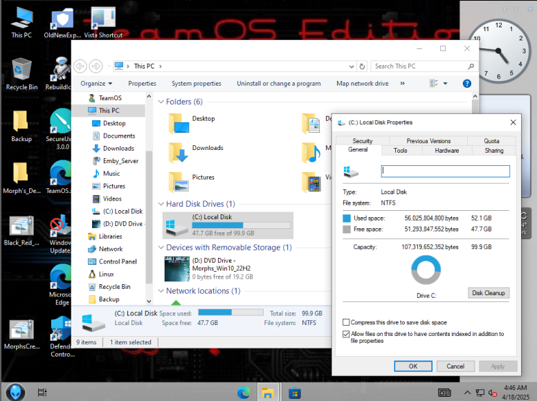
Task: Select the DVD Drive Morphs_Win10_22H2 item
Action: [x=209, y=268]
